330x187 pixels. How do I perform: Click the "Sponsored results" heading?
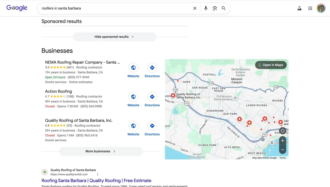[x=62, y=21]
